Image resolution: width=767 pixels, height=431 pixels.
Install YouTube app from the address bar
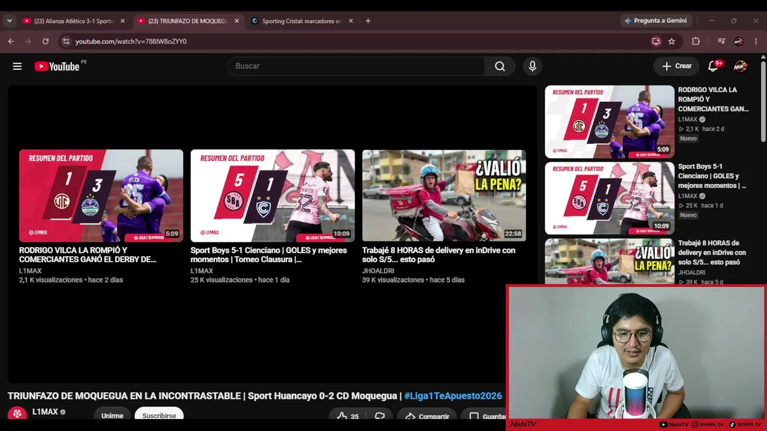pos(656,41)
